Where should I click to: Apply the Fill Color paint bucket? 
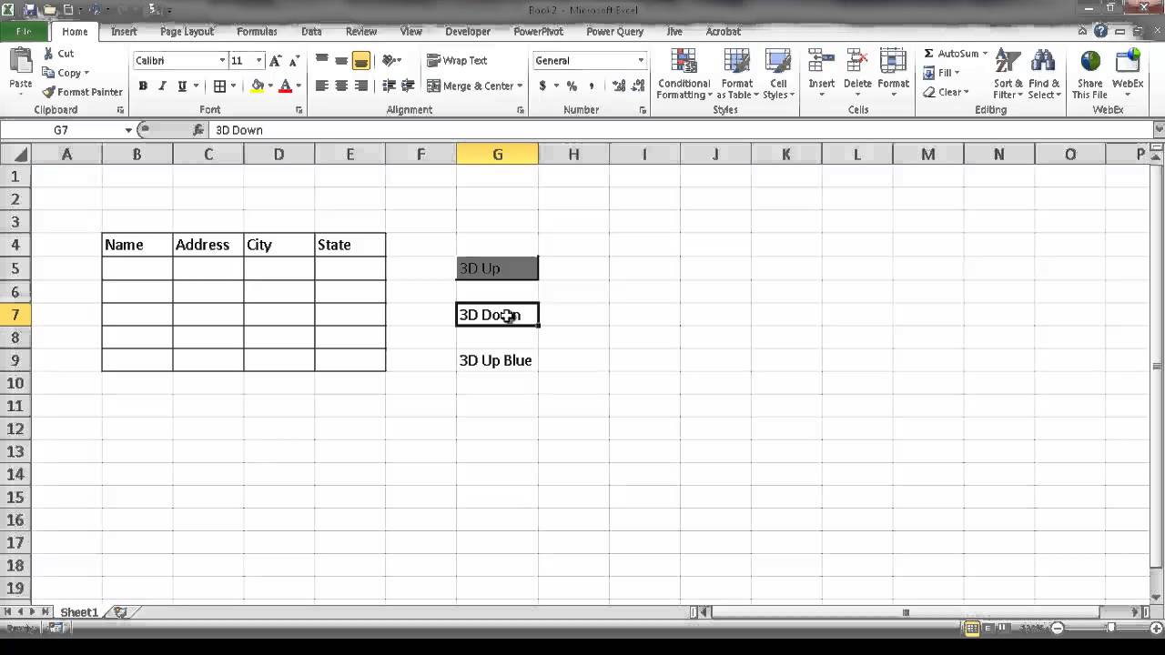pos(258,86)
